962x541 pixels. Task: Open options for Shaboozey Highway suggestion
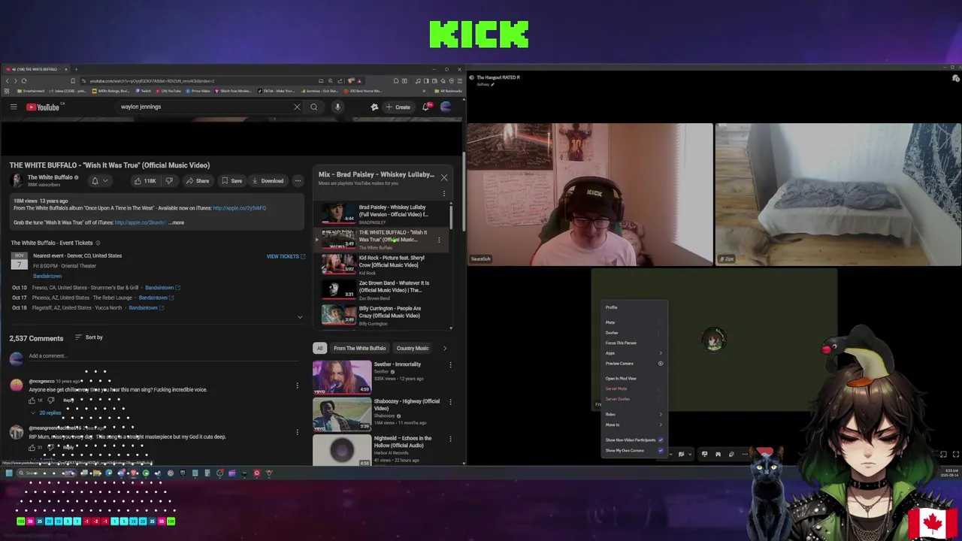(450, 401)
